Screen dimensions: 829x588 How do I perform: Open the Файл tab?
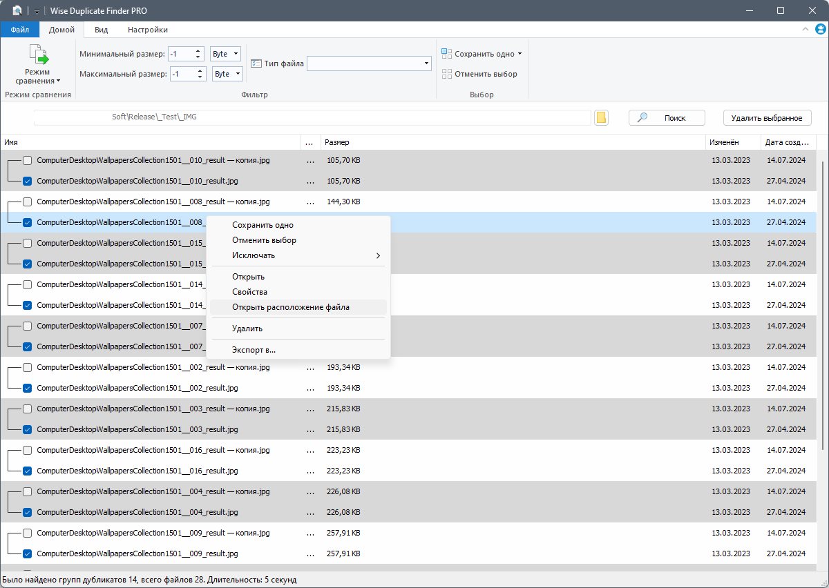point(20,30)
